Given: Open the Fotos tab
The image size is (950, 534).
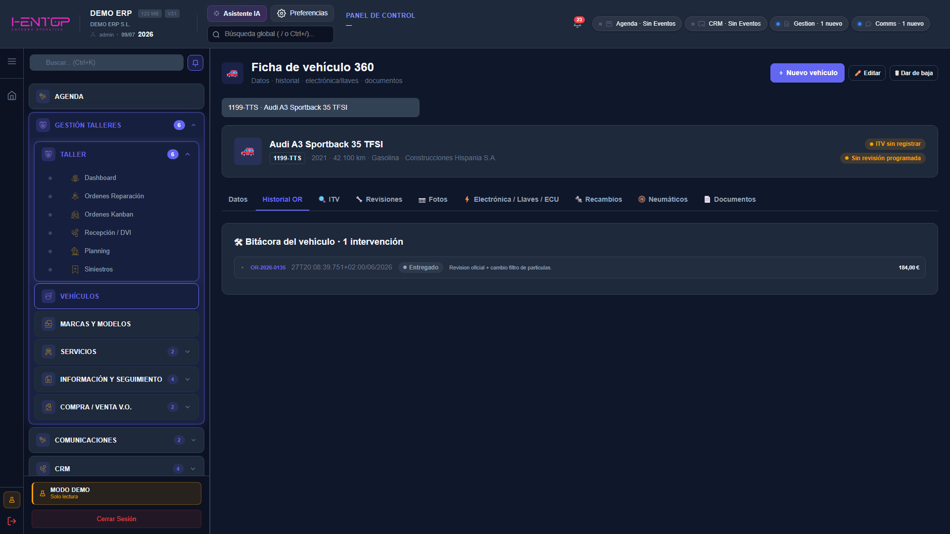Looking at the screenshot, I should (433, 199).
